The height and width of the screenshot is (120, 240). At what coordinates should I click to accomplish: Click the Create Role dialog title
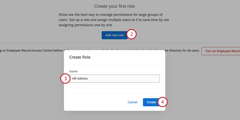[80, 57]
